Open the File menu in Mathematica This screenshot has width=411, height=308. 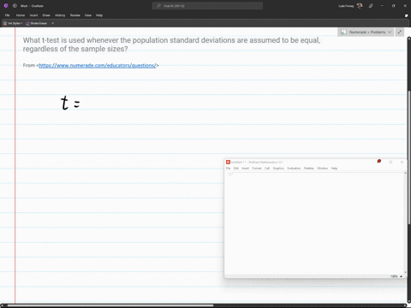point(228,169)
